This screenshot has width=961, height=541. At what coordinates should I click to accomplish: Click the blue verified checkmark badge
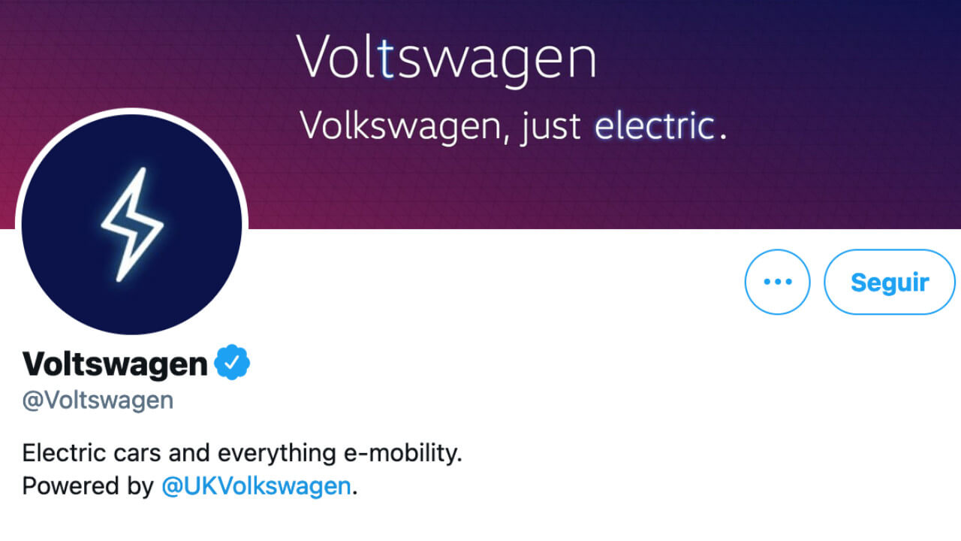[232, 363]
